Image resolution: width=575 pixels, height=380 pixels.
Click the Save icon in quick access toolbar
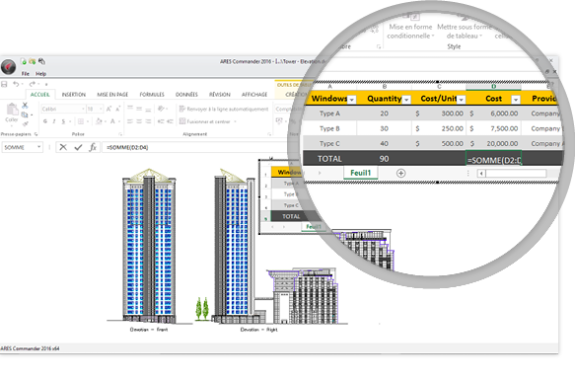[4, 84]
